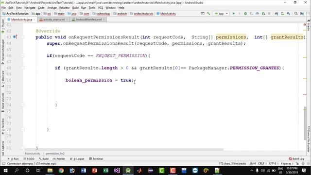Open the Logcat tool window

click(77, 159)
